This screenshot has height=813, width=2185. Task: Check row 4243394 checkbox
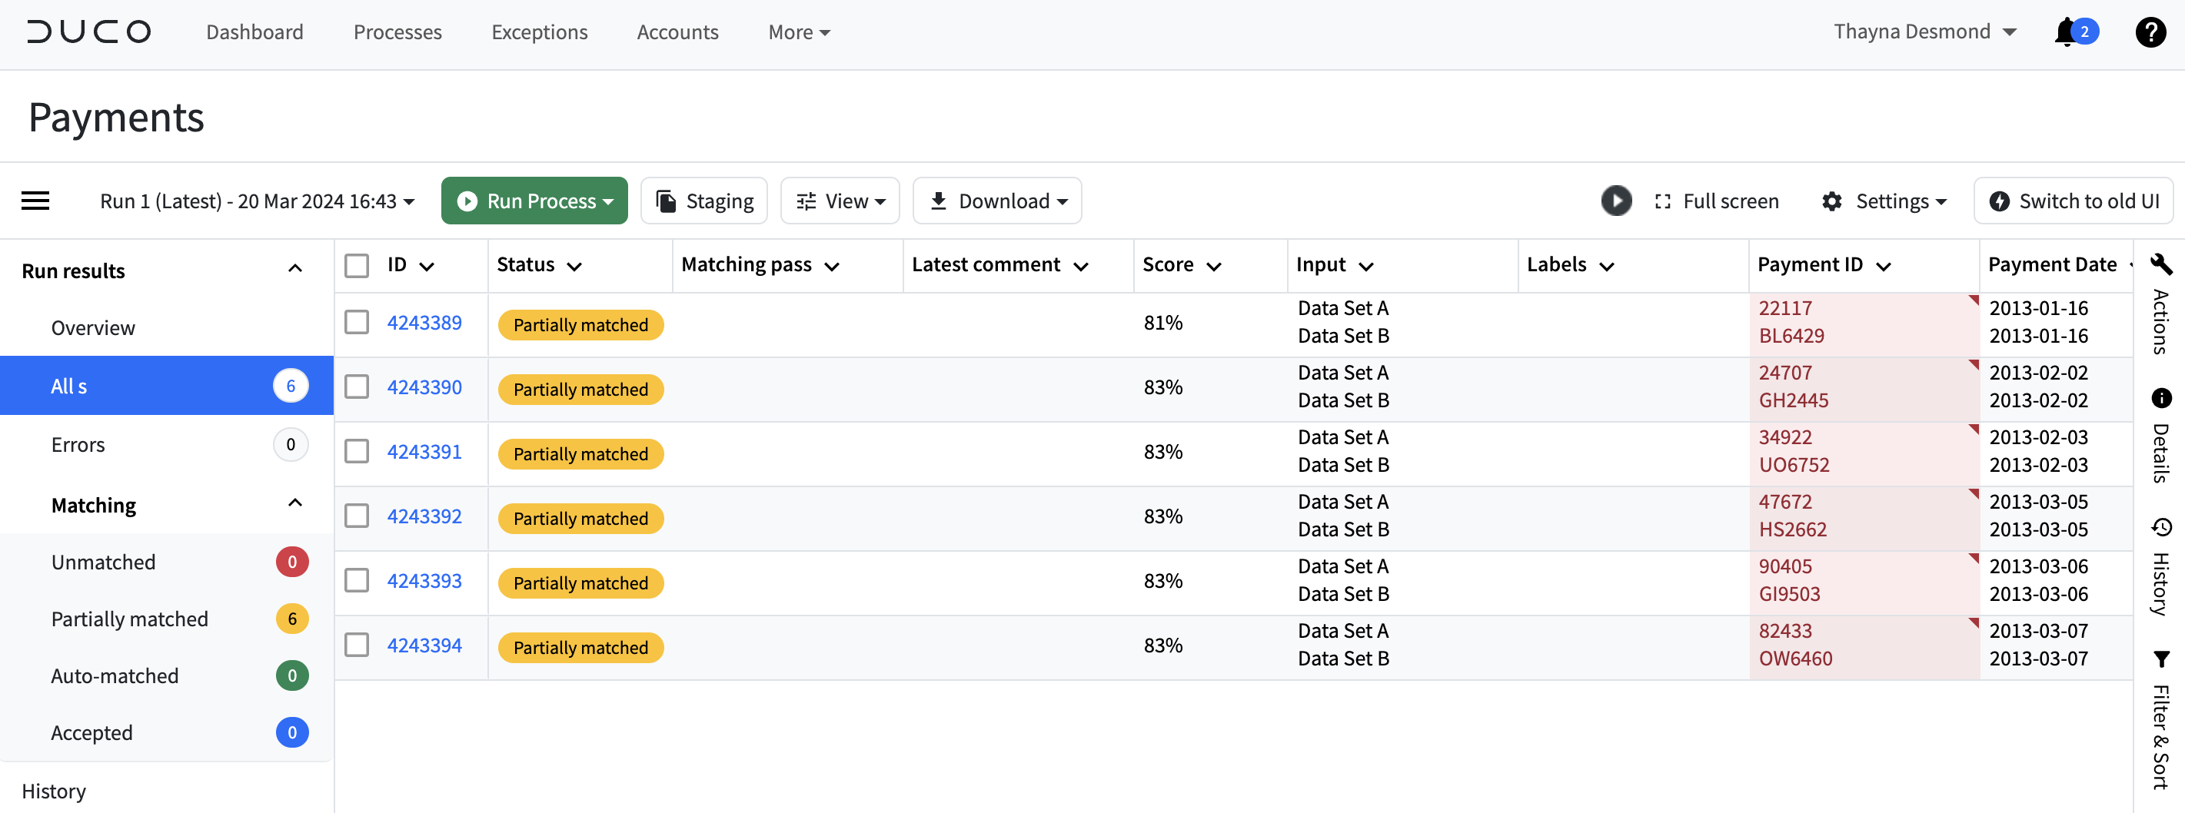(356, 645)
